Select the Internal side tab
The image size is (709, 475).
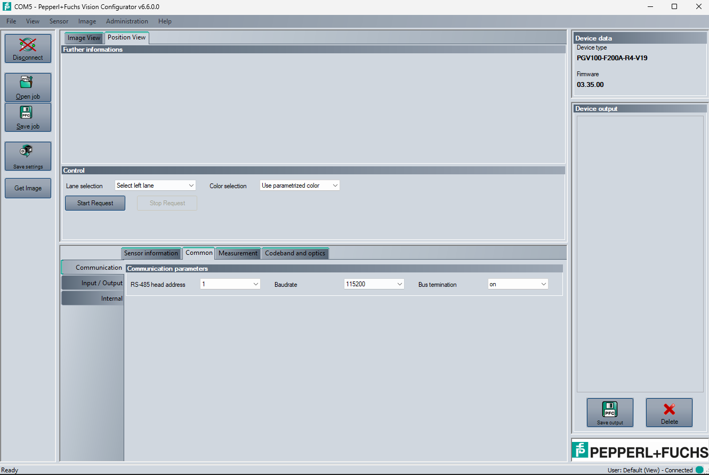[x=93, y=299]
